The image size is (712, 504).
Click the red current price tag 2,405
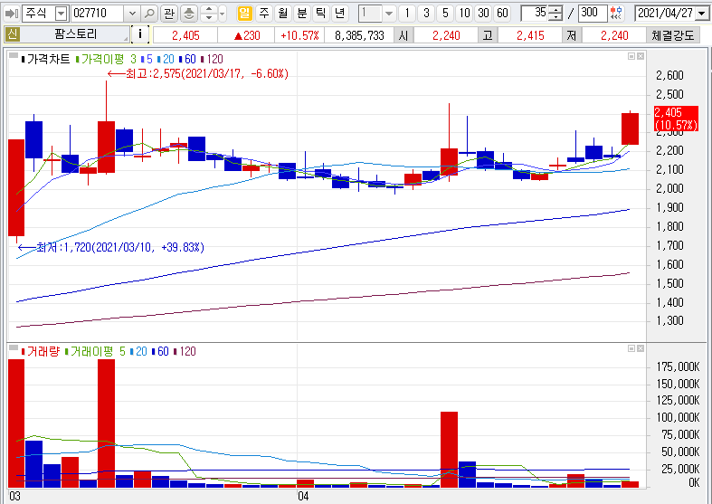click(x=676, y=119)
